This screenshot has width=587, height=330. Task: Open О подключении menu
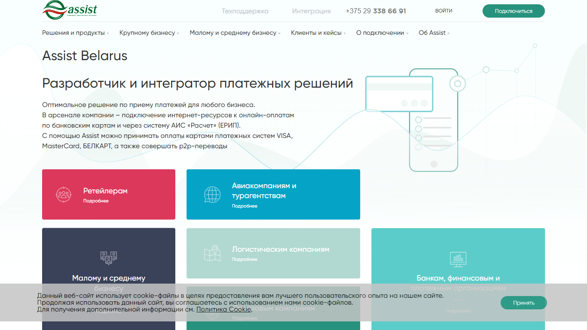[x=380, y=33]
